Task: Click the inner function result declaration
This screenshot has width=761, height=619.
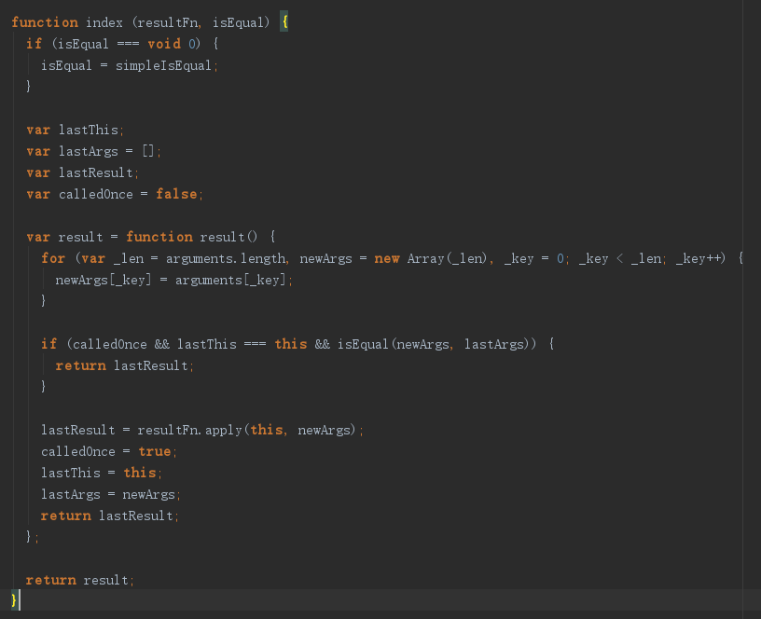Action: coord(192,237)
